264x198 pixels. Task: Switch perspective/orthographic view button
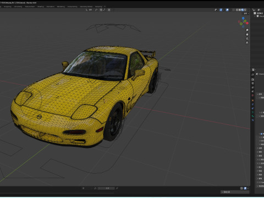pyautogui.click(x=247, y=43)
